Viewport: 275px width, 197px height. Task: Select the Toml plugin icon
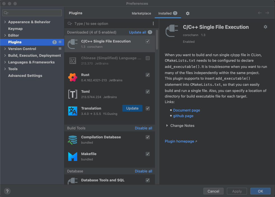(x=73, y=94)
